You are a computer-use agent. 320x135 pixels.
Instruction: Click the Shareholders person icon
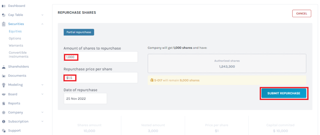[4, 67]
